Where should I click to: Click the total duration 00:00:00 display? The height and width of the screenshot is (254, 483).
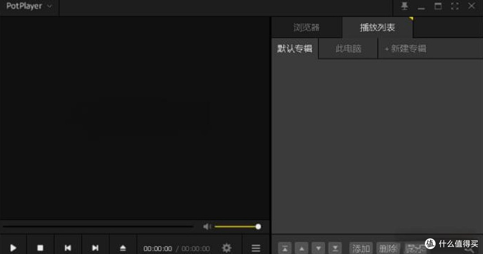pos(195,249)
